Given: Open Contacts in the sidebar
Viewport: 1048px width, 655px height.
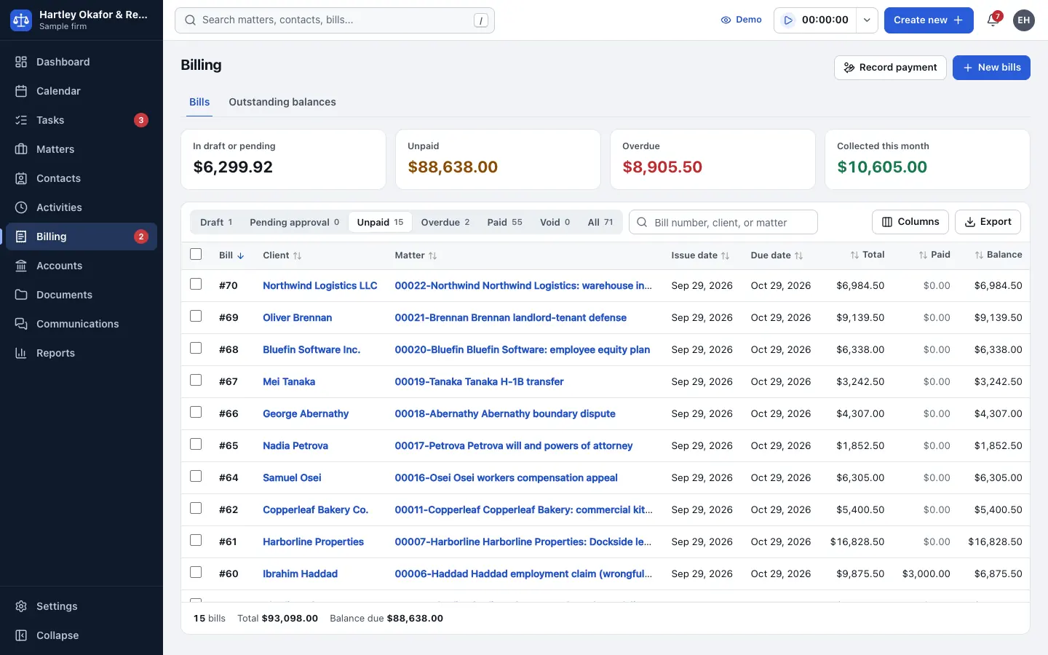Looking at the screenshot, I should (x=82, y=178).
